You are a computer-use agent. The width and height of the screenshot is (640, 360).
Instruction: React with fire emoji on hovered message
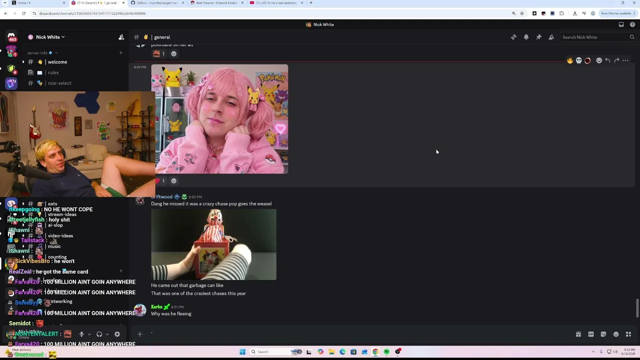pos(569,60)
